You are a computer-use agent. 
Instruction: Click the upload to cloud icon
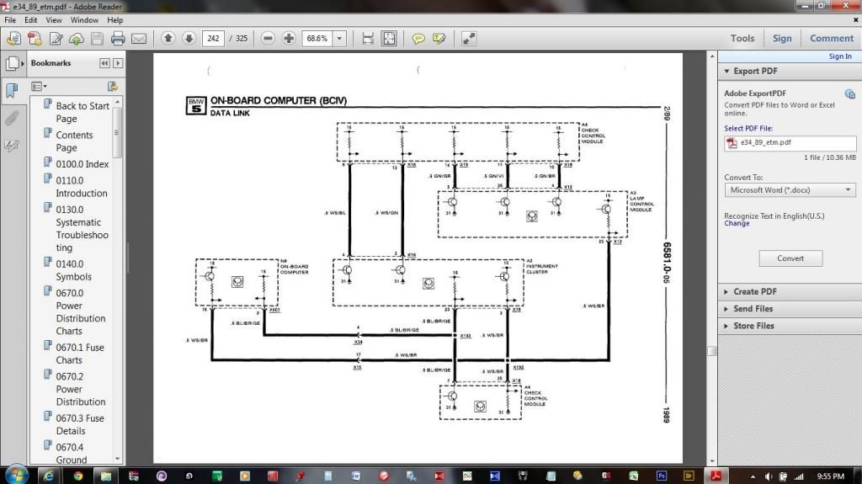77,39
